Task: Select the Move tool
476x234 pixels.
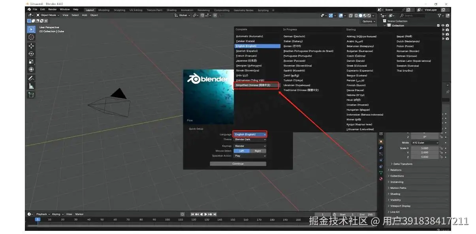Action: pos(31,46)
